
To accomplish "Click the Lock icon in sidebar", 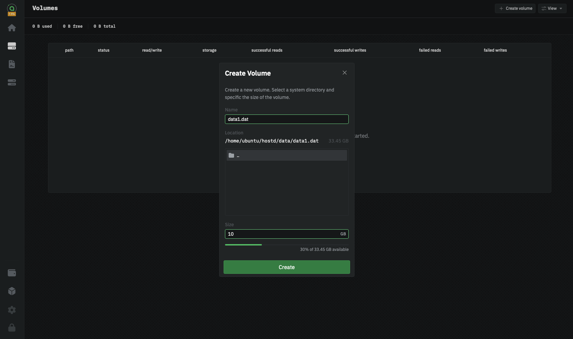I will point(12,328).
